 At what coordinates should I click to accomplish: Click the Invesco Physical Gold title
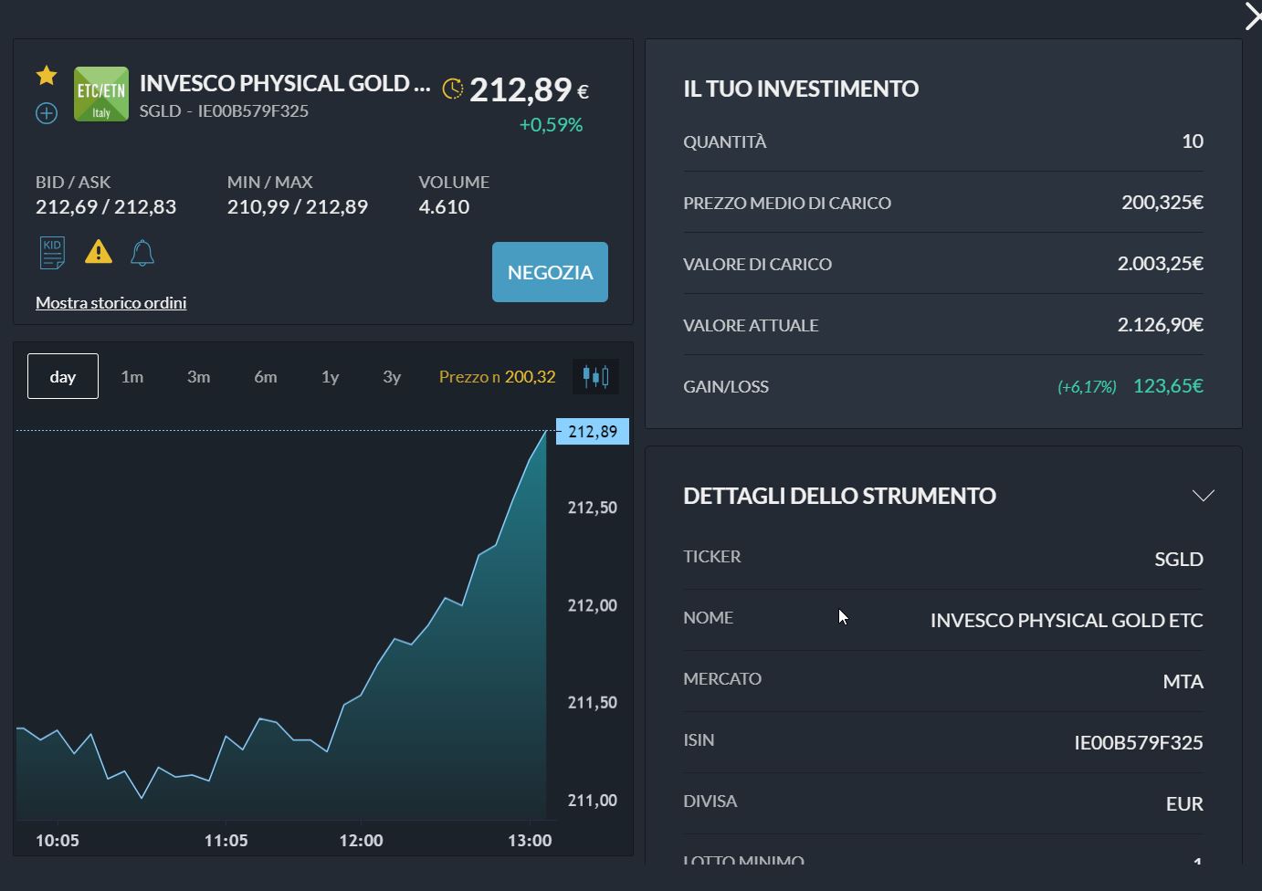pyautogui.click(x=285, y=83)
